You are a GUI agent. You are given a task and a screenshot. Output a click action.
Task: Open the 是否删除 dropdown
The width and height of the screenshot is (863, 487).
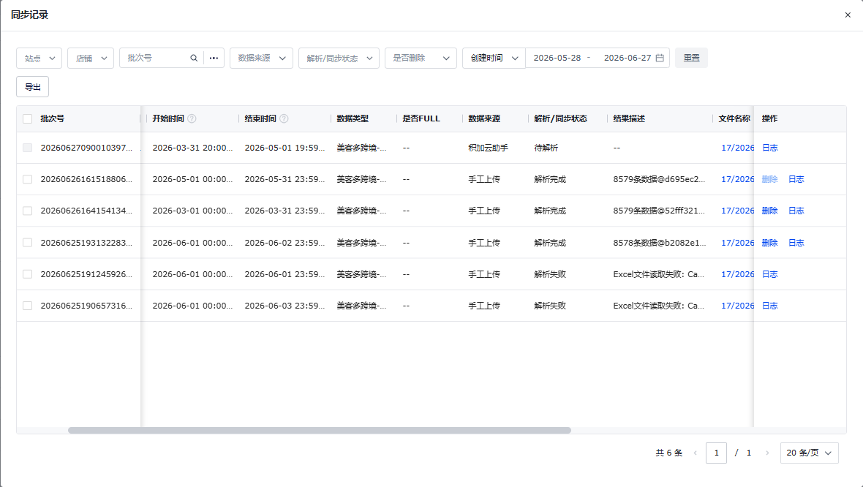point(421,58)
